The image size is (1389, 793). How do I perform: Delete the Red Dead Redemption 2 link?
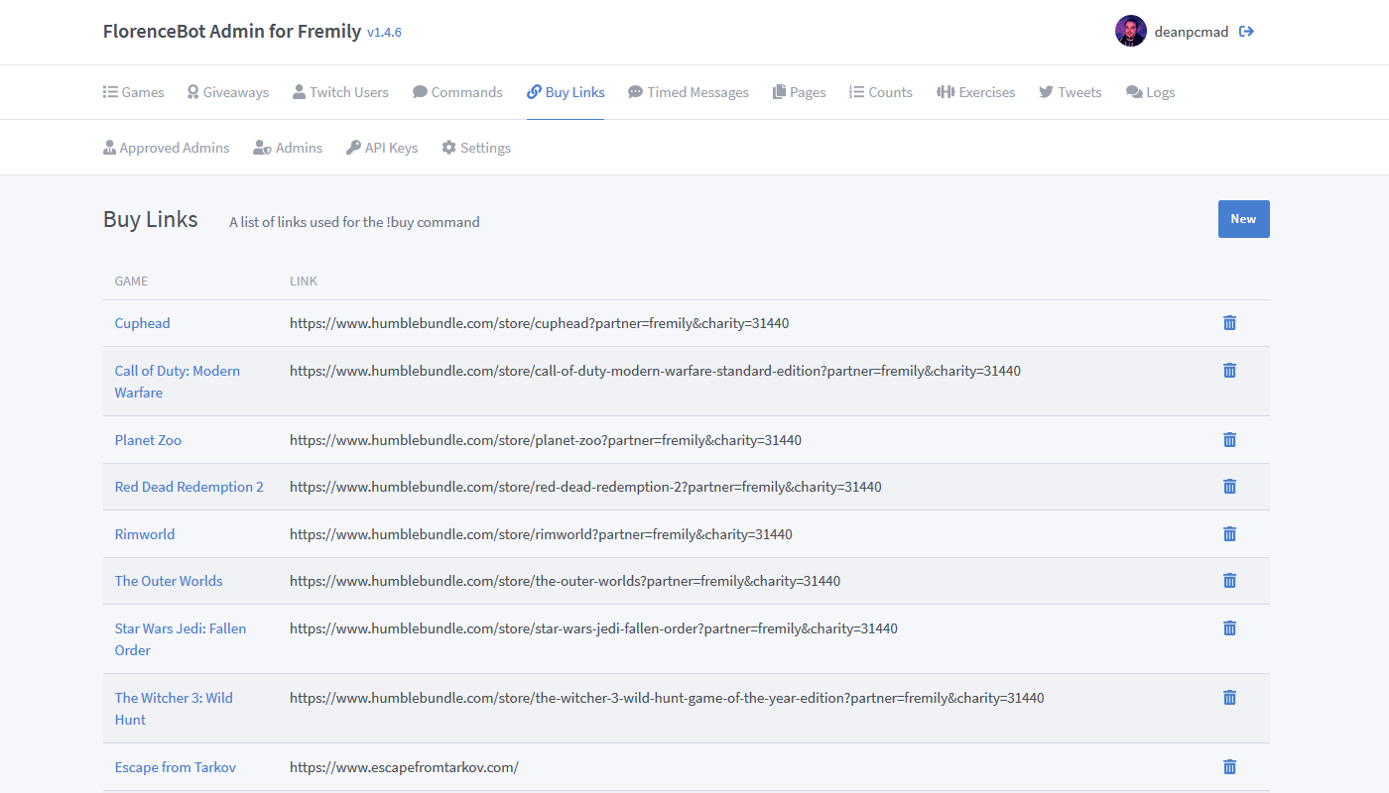coord(1229,487)
